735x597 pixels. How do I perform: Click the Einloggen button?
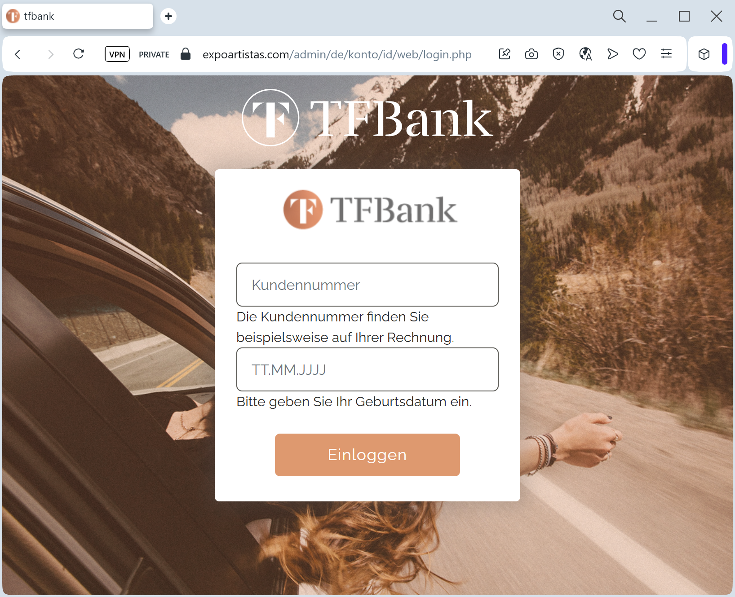367,455
